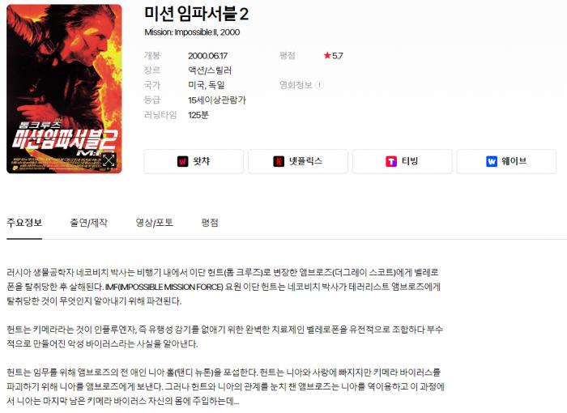This screenshot has height=413, width=567.
Task: Click the Tving logo icon
Action: tap(391, 161)
